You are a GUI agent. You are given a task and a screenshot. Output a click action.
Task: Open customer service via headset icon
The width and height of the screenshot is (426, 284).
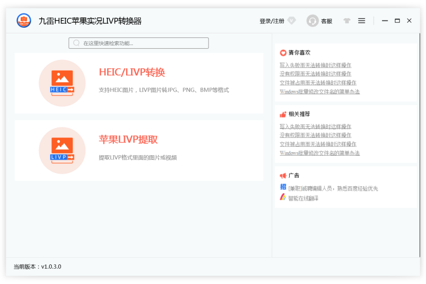(x=312, y=21)
